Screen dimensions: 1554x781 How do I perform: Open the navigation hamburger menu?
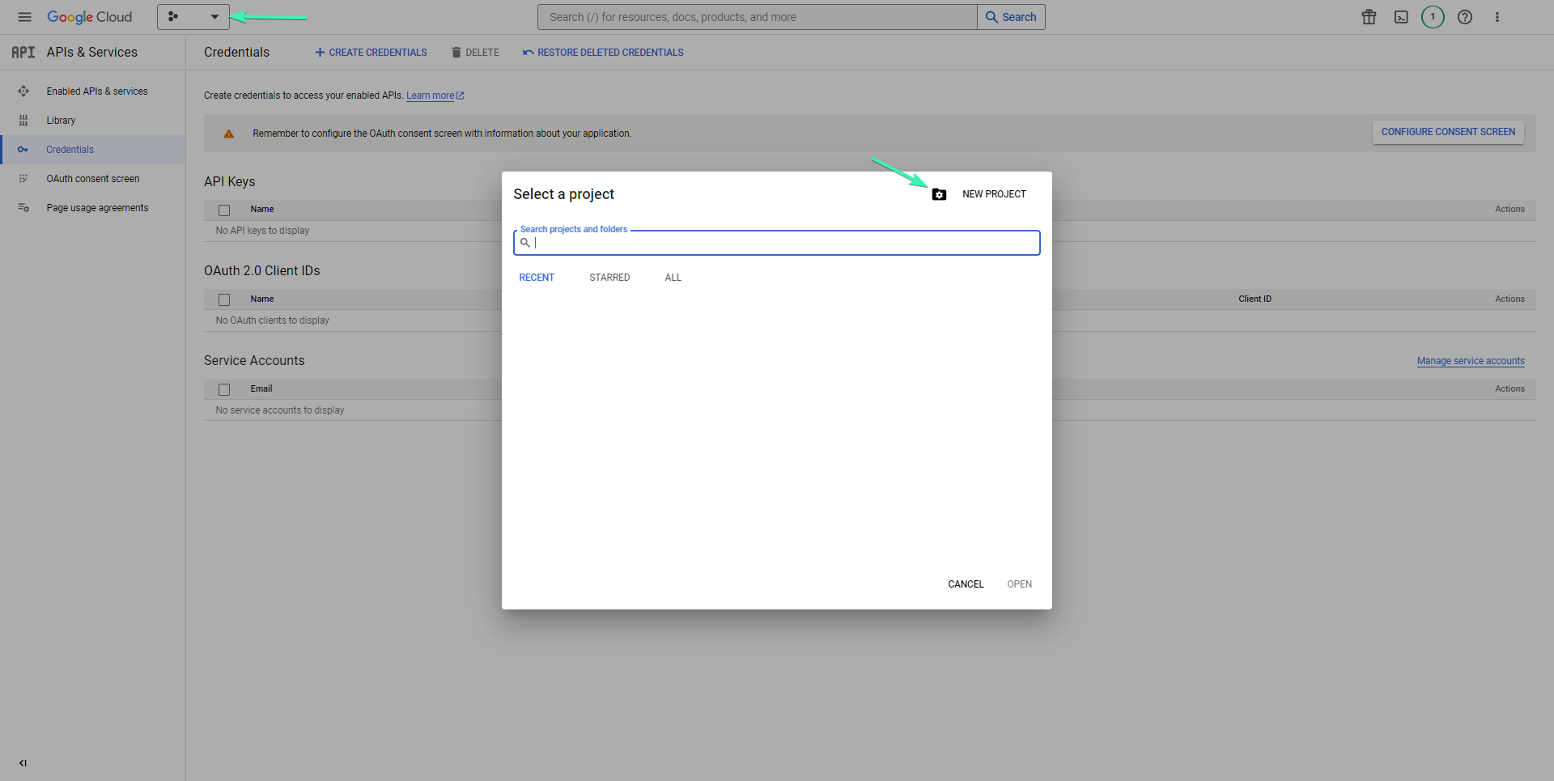(x=24, y=16)
